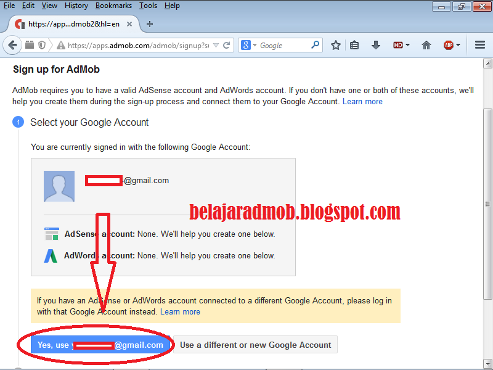Bookmark this page with the star icon
The width and height of the screenshot is (493, 370).
(336, 45)
